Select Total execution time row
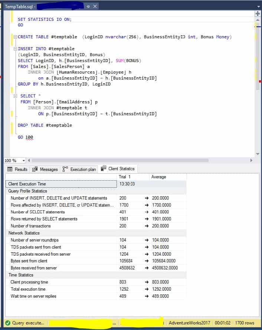Screen dimensions: 262x330 pyautogui.click(x=96, y=289)
